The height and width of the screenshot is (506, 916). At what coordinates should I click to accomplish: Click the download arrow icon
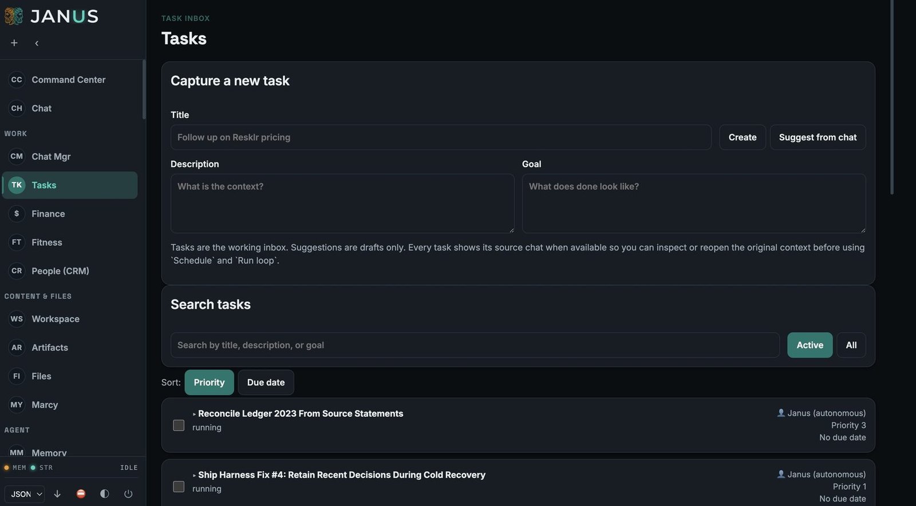(57, 494)
